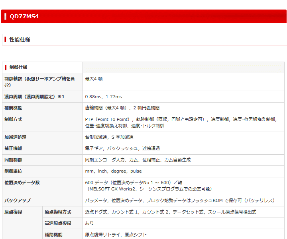Click the 演算周期（演算周期設定）※1 label
This screenshot has width=287, height=239.
click(34, 97)
